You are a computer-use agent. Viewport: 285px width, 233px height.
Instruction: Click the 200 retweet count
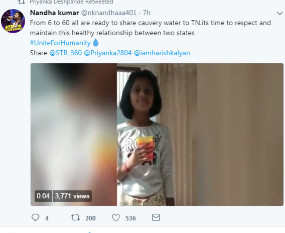click(90, 218)
